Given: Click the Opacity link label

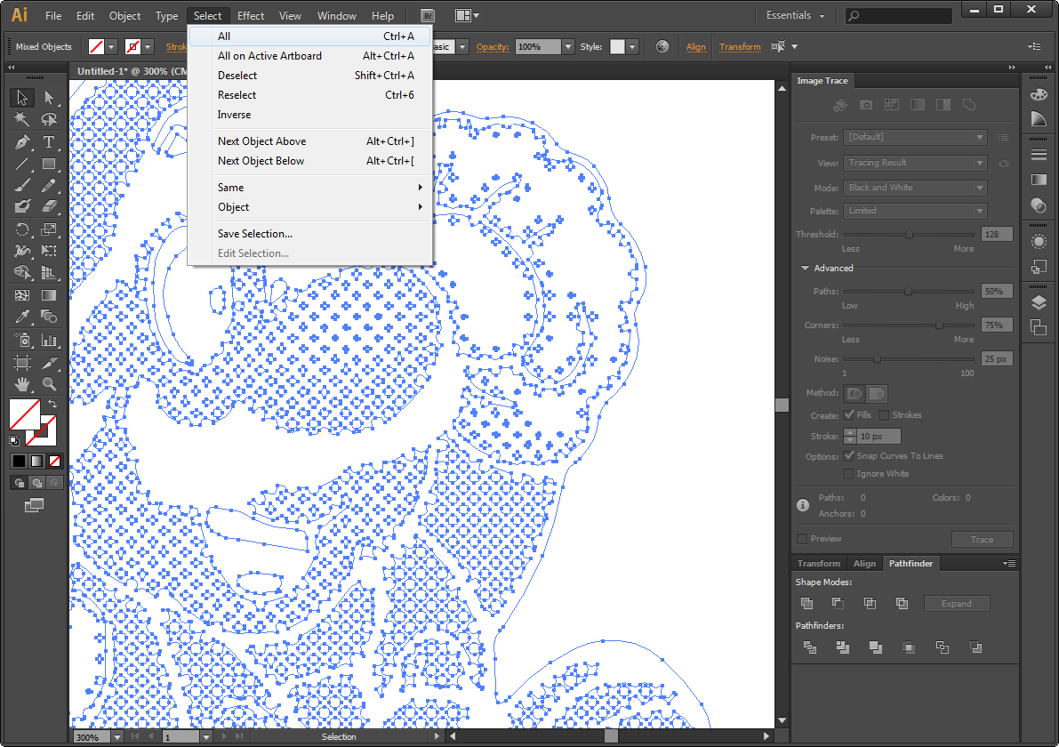Looking at the screenshot, I should (493, 46).
